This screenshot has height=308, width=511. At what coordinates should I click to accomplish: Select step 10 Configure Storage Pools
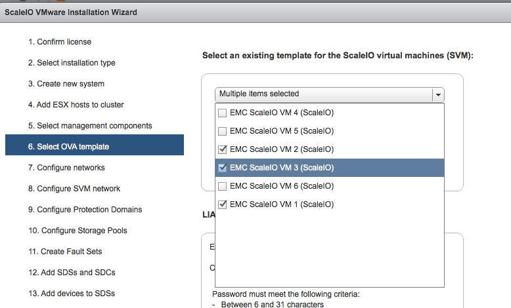click(x=78, y=231)
